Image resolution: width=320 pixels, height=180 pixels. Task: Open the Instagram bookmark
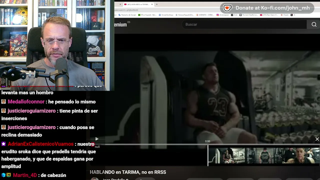point(223,15)
